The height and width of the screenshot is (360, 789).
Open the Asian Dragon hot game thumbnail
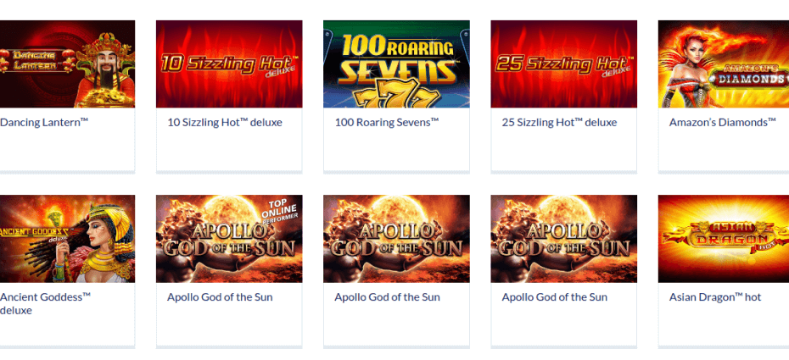click(724, 239)
